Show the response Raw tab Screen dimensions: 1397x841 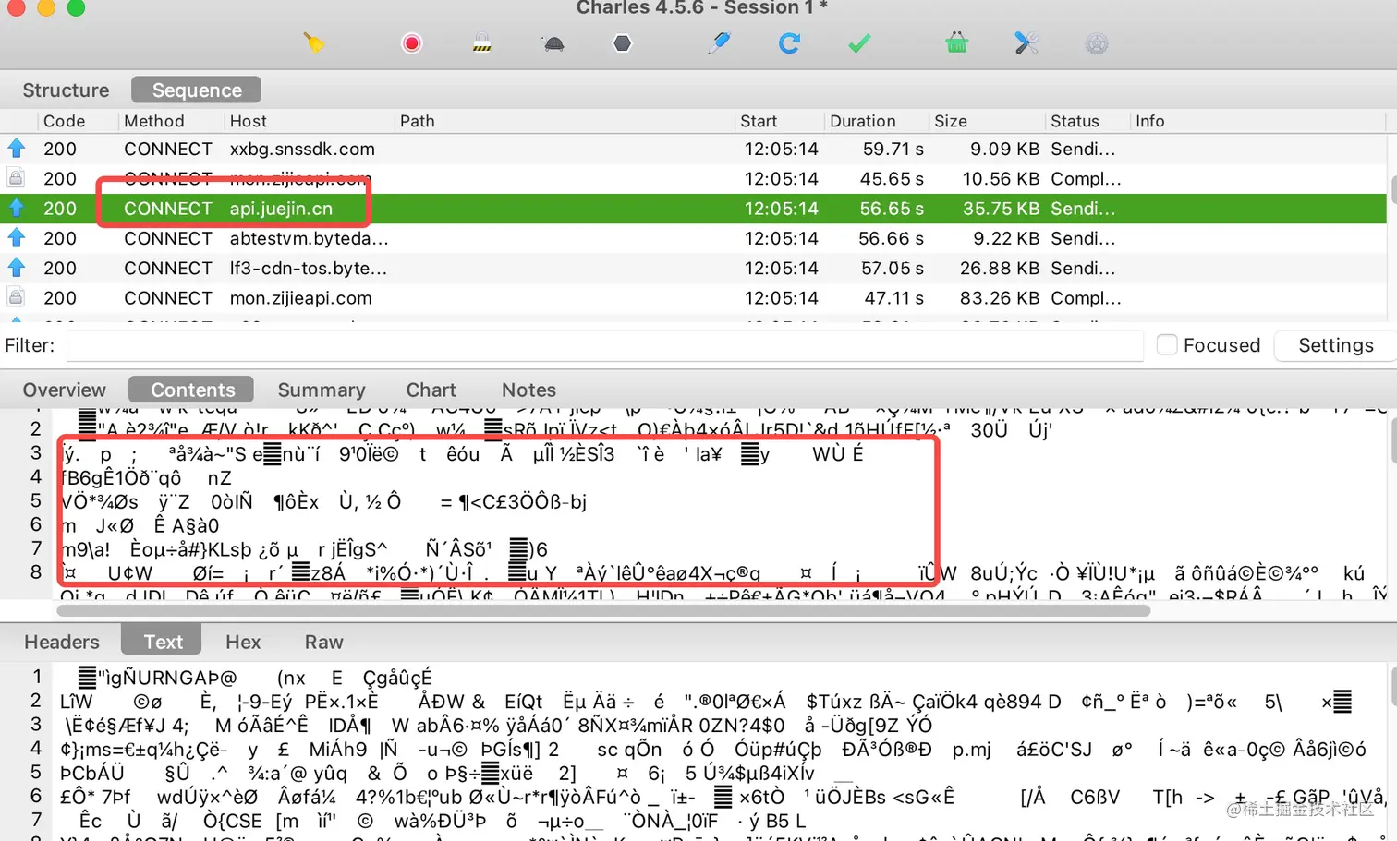coord(324,642)
